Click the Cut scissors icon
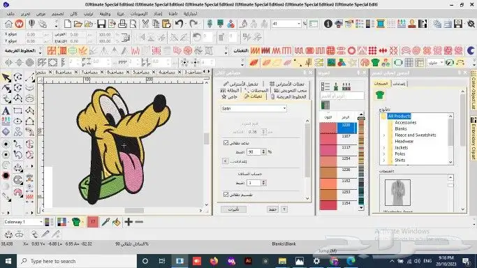Viewport: 477px width, 268px height. tap(145, 24)
